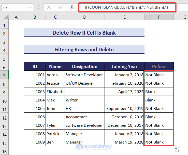188x155 pixels.
Task: Select column B header
Action: [35, 17]
